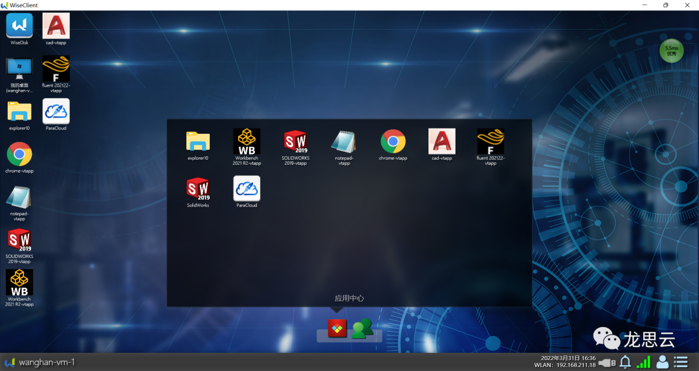Open WiseDisk on the desktop
699x371 pixels.
19,26
